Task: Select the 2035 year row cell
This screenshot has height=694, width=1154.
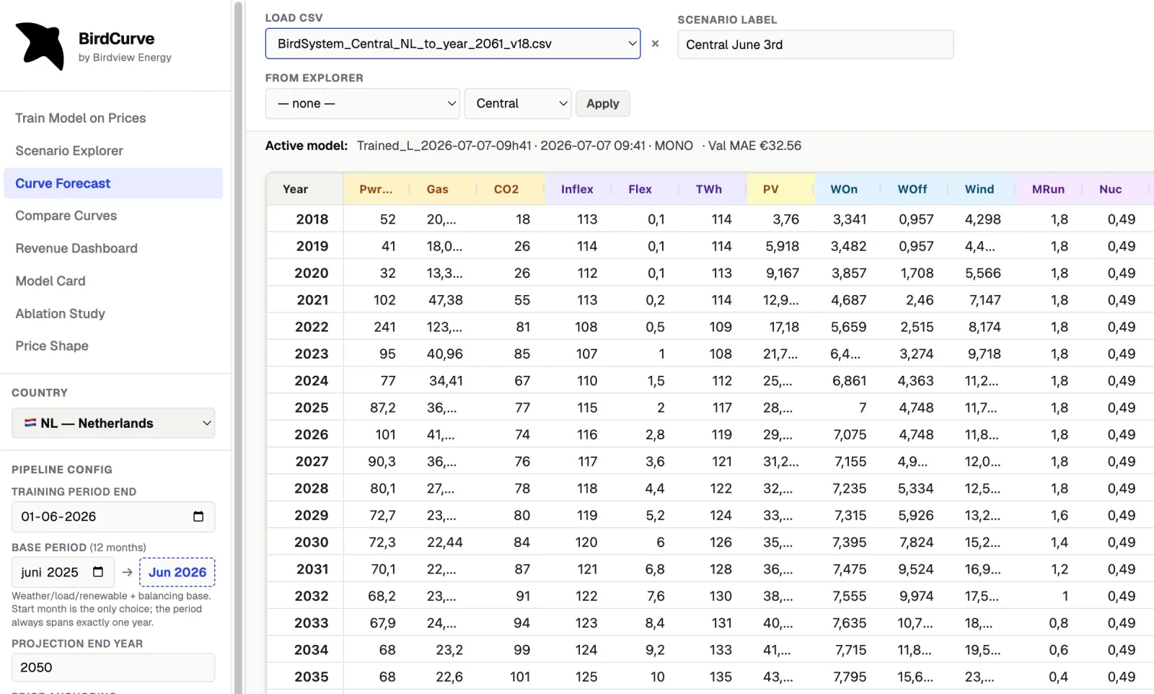Action: tap(305, 677)
